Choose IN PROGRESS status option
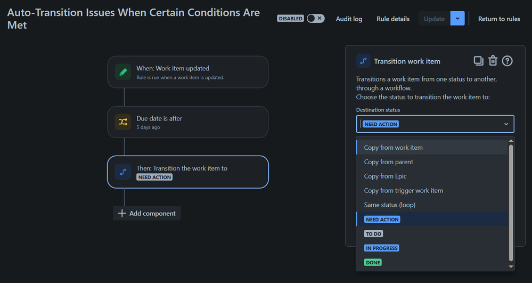The image size is (532, 283). 432,248
